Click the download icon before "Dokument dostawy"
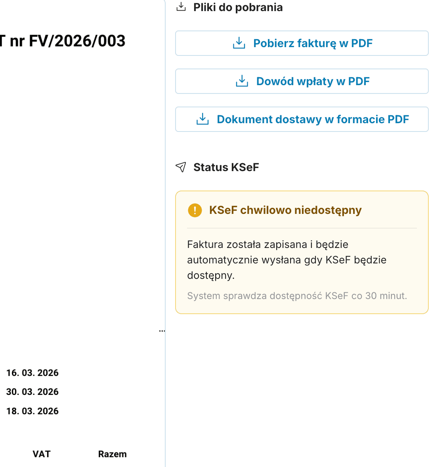Screen dimensions: 447x467 202,119
